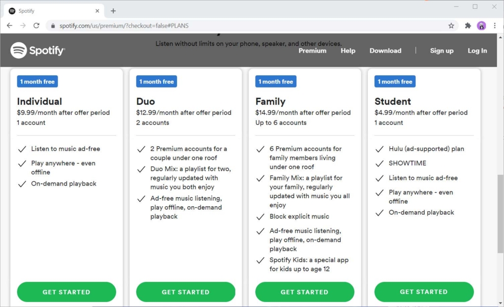Click the Family Mix playlist feature text
504x307 pixels.
coord(310,191)
